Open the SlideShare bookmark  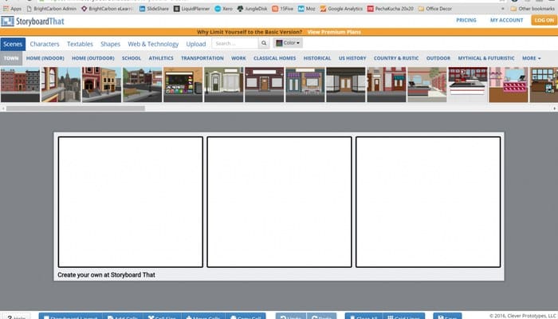point(154,9)
